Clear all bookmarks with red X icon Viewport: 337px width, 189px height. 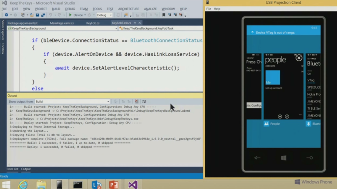[181, 15]
